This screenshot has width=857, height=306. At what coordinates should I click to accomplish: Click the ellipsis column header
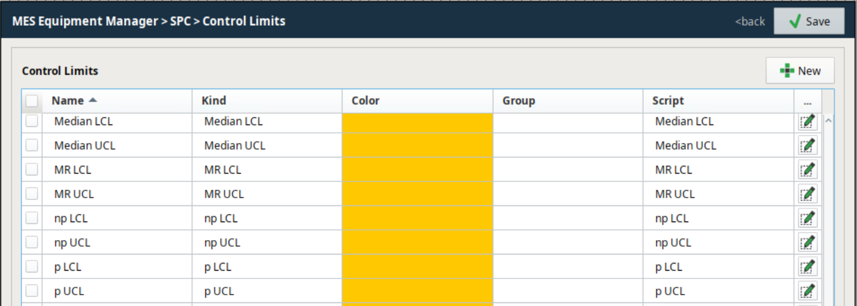click(807, 101)
